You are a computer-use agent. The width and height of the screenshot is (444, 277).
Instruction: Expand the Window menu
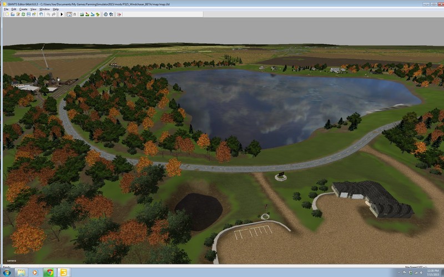pyautogui.click(x=44, y=9)
